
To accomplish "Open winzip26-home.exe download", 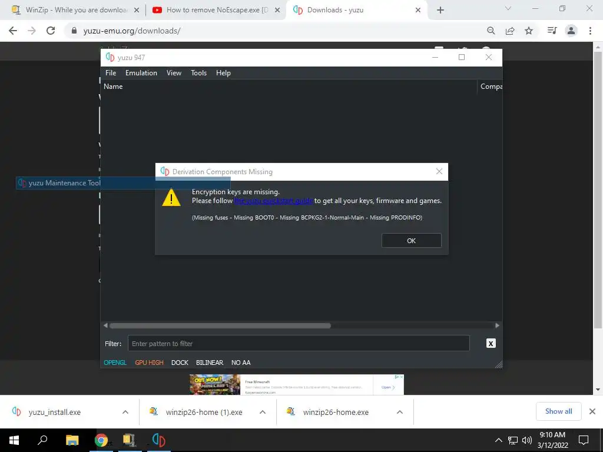I will [335, 412].
